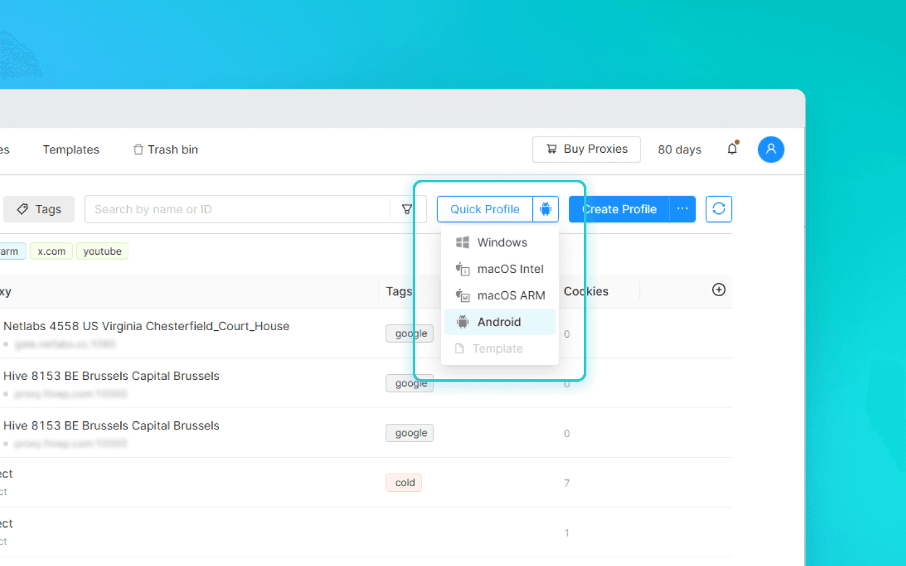This screenshot has height=566, width=906.
Task: Open the search filter funnel icon
Action: 407,209
